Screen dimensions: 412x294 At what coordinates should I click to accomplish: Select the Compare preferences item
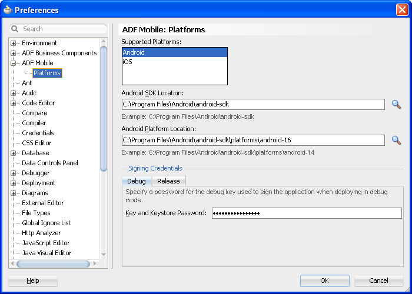(x=35, y=113)
